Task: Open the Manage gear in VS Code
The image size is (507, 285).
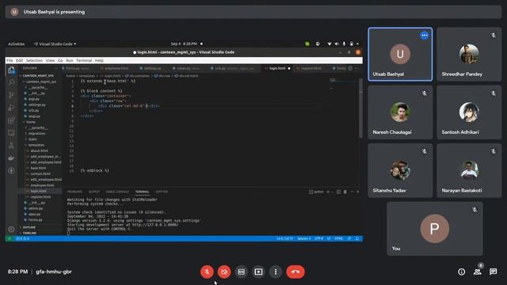Action: pyautogui.click(x=11, y=230)
